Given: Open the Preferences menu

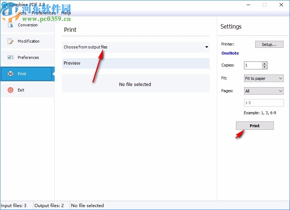Looking at the screenshot, I should pos(44,13).
